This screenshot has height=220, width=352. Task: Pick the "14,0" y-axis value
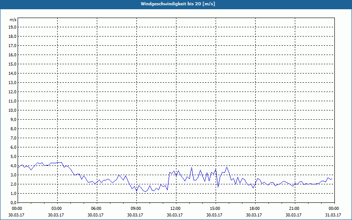(12, 73)
